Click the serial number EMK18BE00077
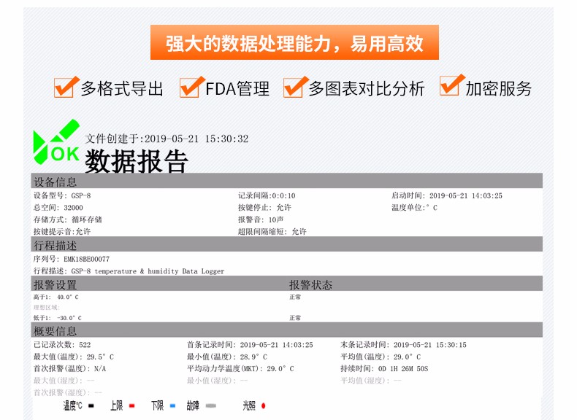The width and height of the screenshot is (577, 420). (x=86, y=259)
